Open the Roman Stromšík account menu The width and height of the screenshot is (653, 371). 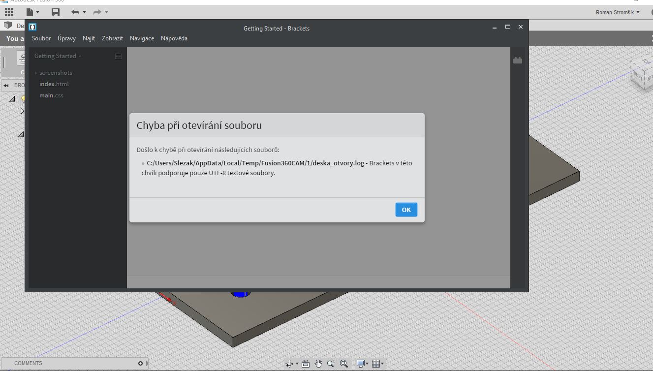click(618, 12)
